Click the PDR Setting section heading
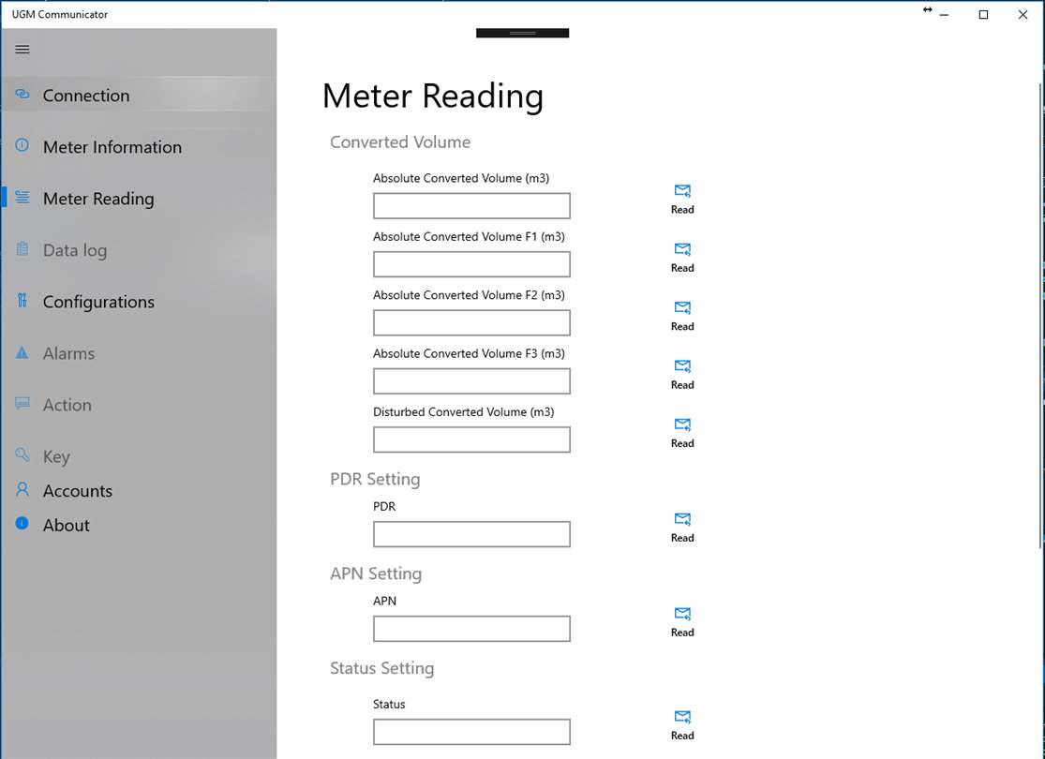The height and width of the screenshot is (759, 1045). [375, 479]
